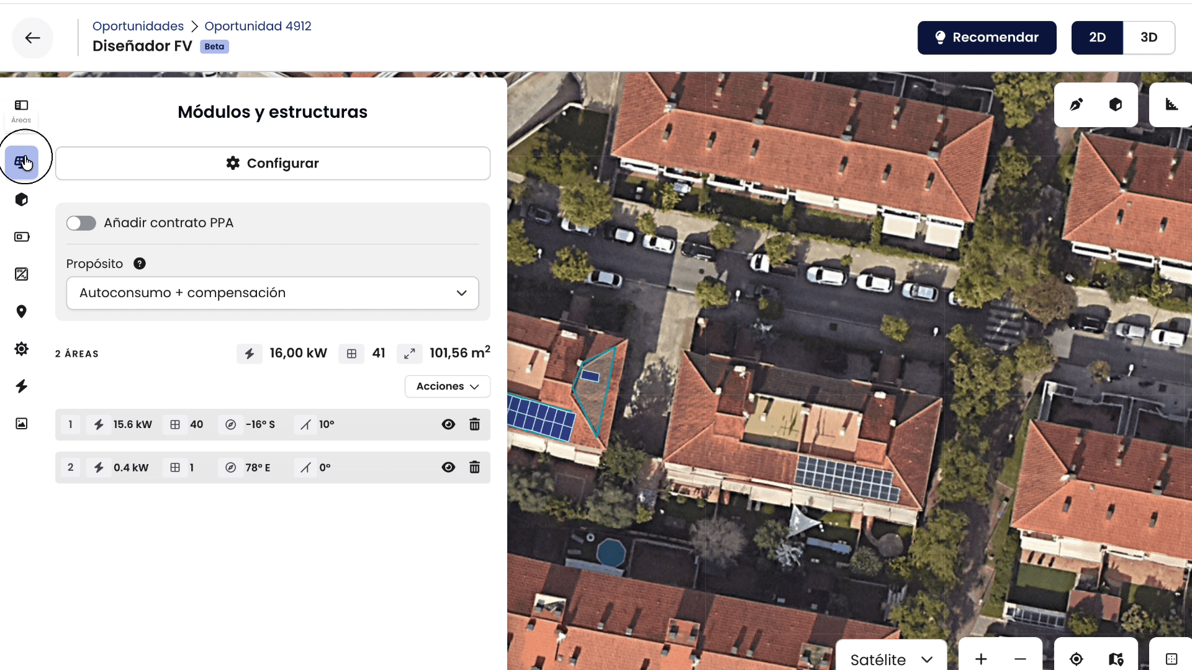The width and height of the screenshot is (1192, 670).
Task: Switch to the 3D view tab
Action: point(1149,37)
